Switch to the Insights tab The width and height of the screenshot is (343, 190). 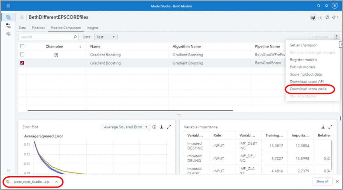[x=93, y=28]
